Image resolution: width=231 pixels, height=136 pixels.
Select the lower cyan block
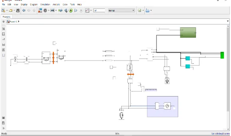[x=188, y=67]
